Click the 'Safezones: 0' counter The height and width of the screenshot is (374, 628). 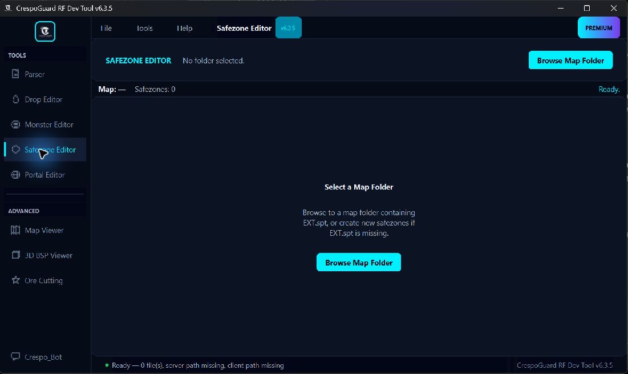(x=155, y=89)
